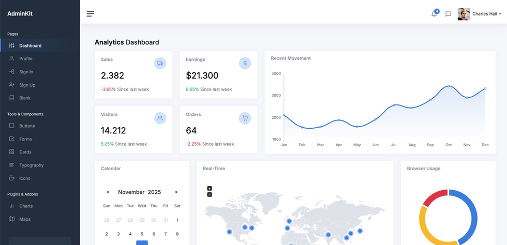
Task: Select November 5 in the calendar
Action: point(142,234)
